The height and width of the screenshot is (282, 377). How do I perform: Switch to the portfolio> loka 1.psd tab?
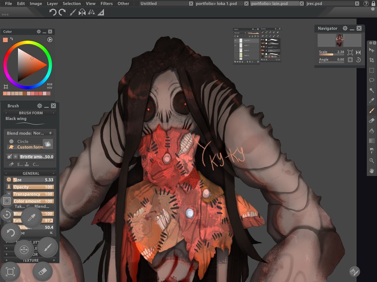point(216,3)
